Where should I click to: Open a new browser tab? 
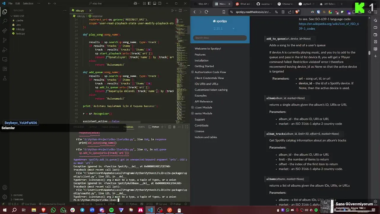tap(341, 4)
